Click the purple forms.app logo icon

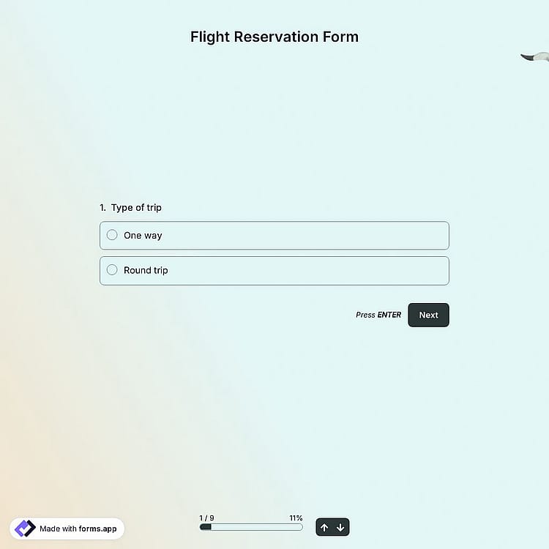click(x=25, y=529)
